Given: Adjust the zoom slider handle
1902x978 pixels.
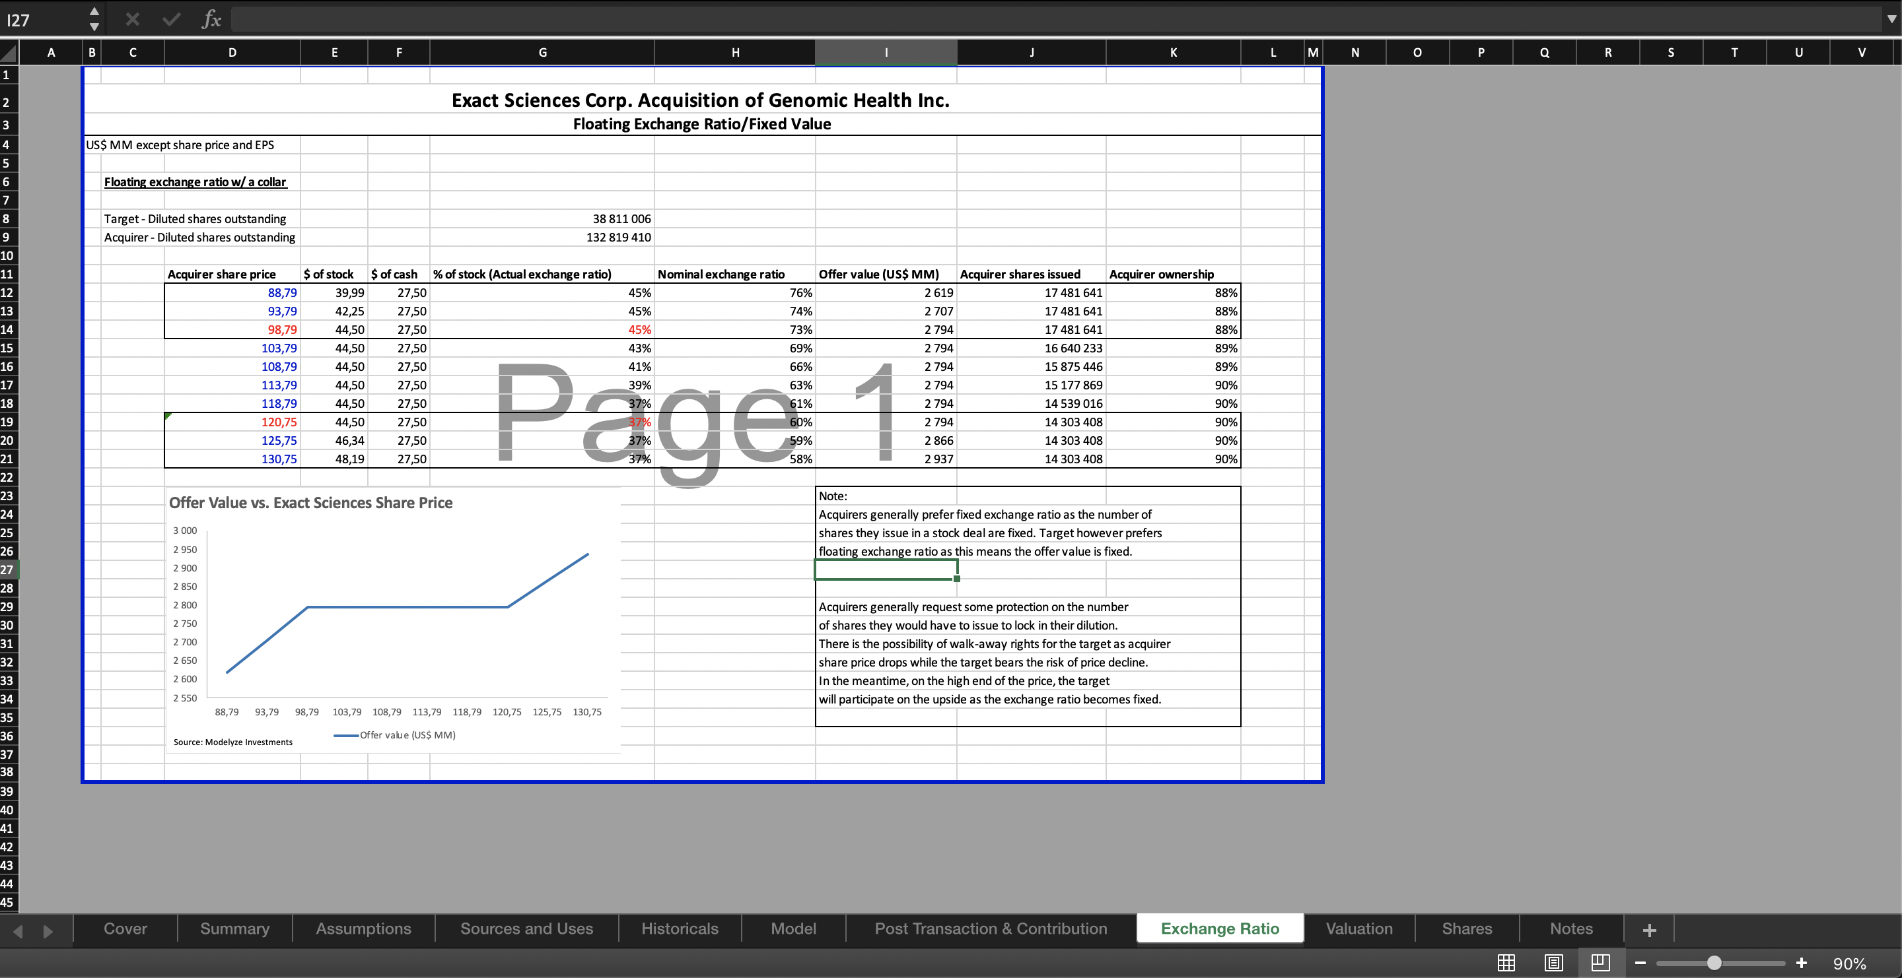Looking at the screenshot, I should pos(1714,963).
